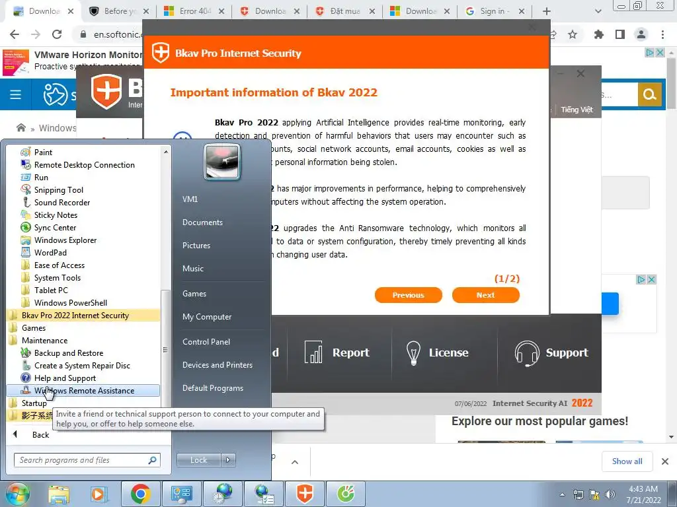Expand the Games program folder
This screenshot has width=677, height=507.
point(33,327)
